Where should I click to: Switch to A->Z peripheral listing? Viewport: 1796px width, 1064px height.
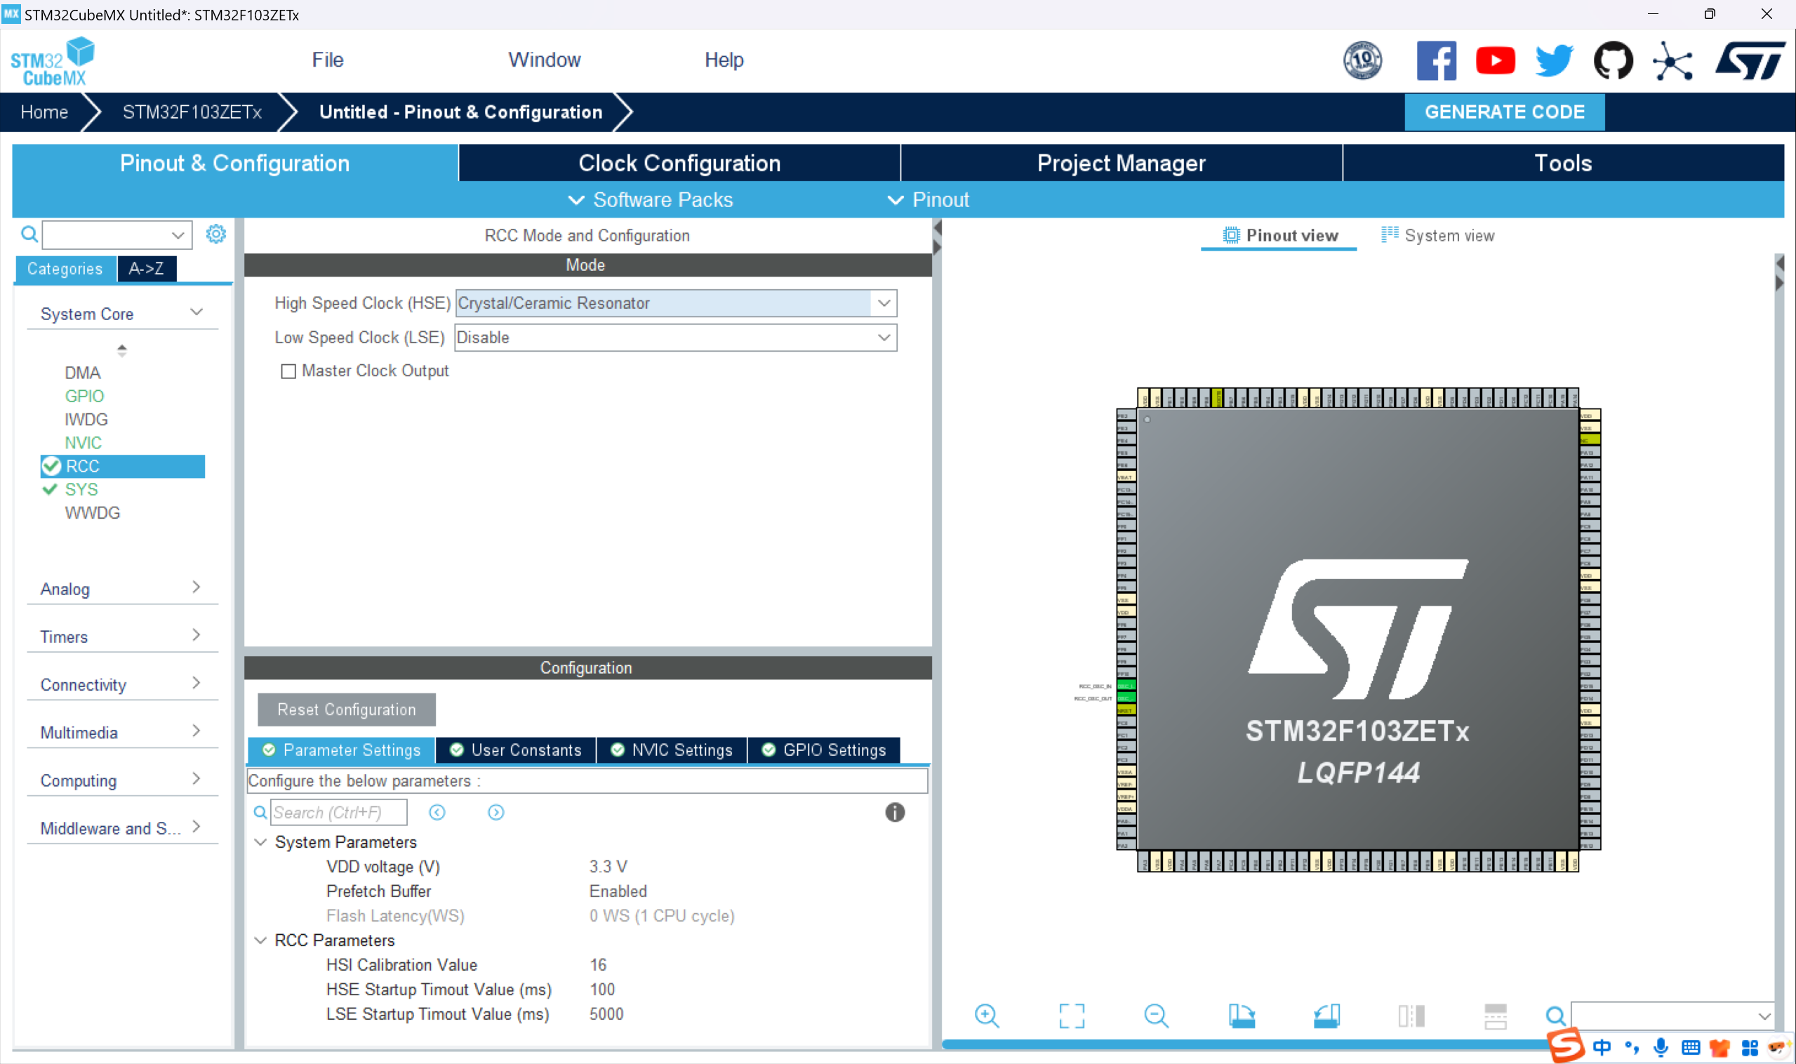(x=146, y=269)
